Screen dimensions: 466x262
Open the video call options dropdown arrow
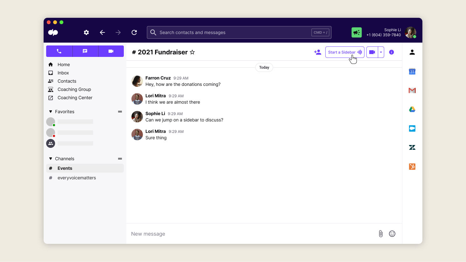click(381, 52)
